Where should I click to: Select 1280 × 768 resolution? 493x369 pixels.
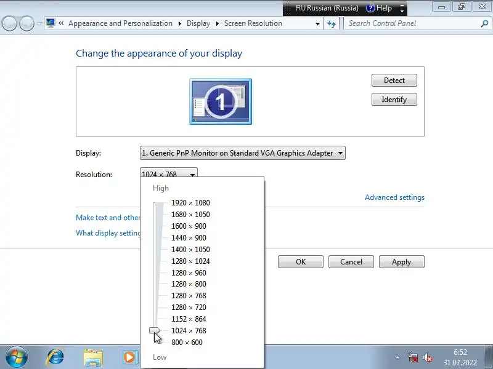[x=189, y=296]
